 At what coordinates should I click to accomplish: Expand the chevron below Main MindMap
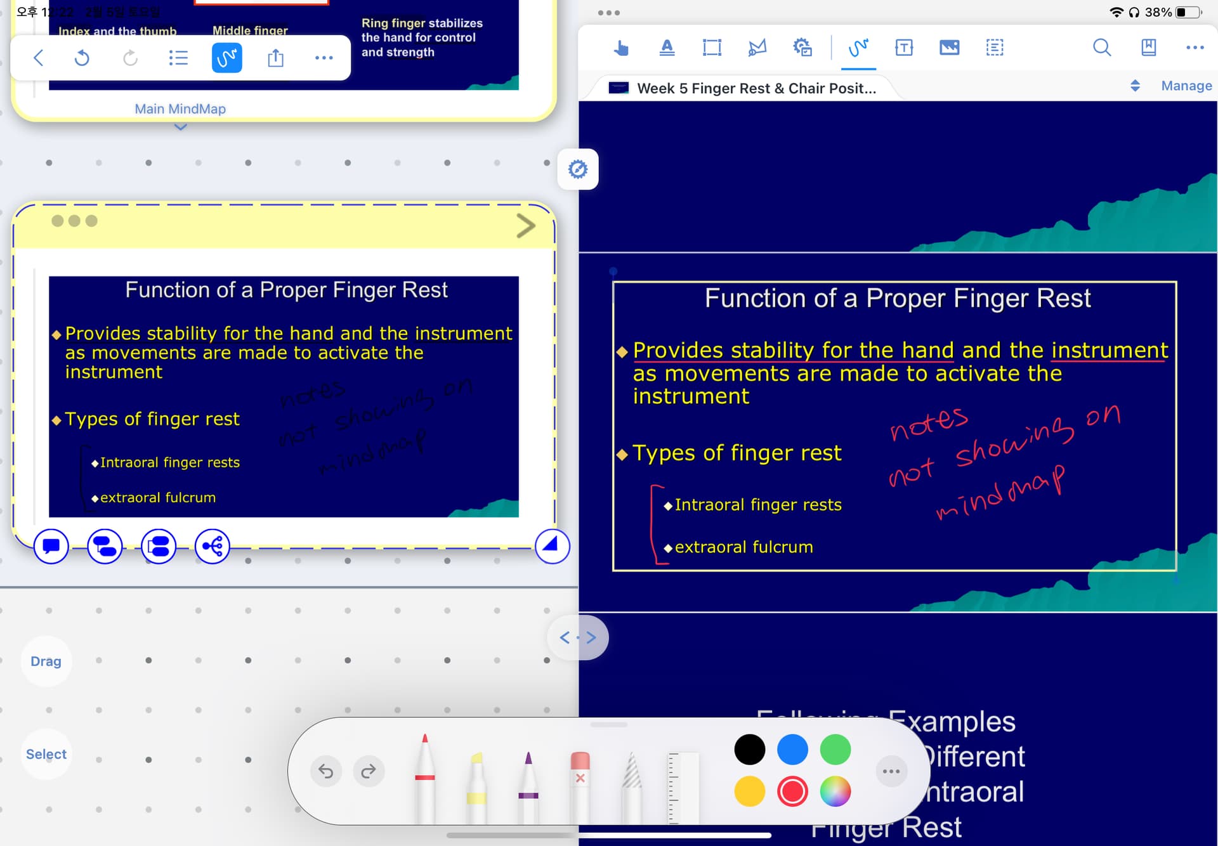tap(180, 127)
